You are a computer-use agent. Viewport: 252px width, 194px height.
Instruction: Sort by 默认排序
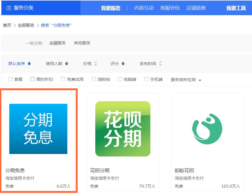(x=17, y=63)
